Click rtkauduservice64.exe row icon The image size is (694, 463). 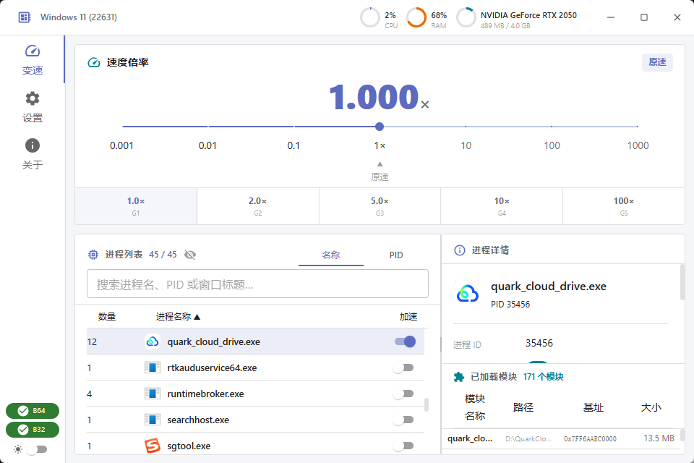(153, 368)
